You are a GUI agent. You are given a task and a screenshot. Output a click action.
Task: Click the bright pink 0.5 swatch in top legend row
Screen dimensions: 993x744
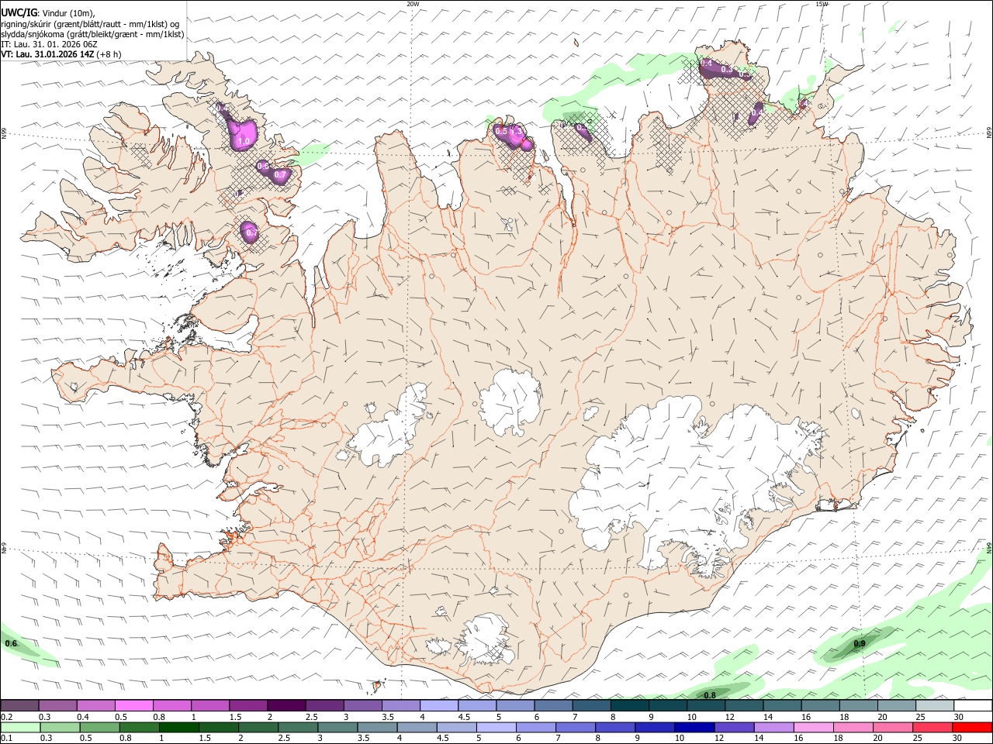(x=134, y=705)
